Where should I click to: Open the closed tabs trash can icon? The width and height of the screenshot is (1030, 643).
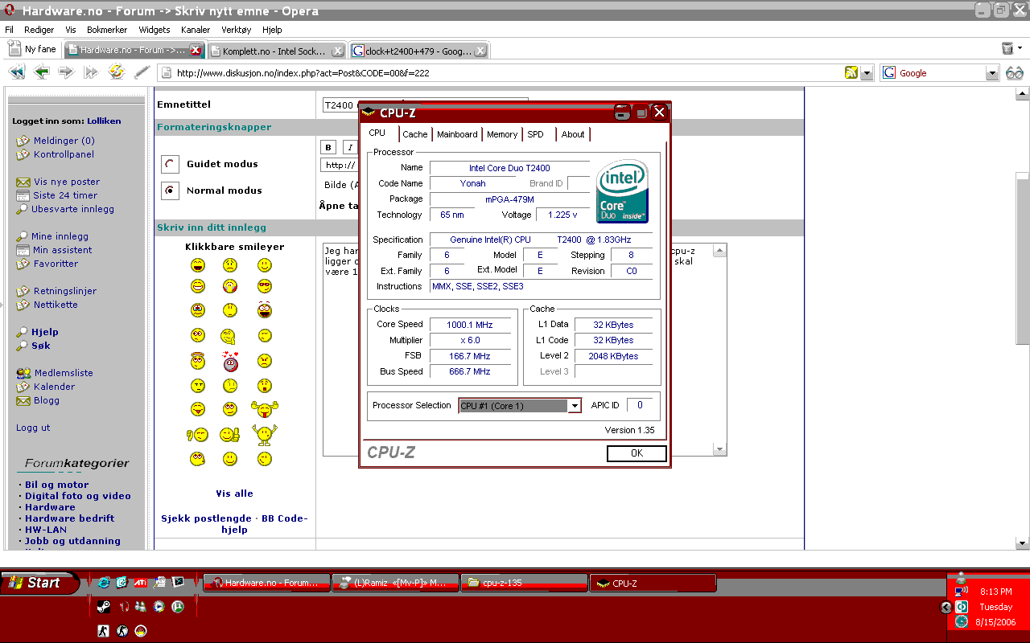(x=1007, y=49)
